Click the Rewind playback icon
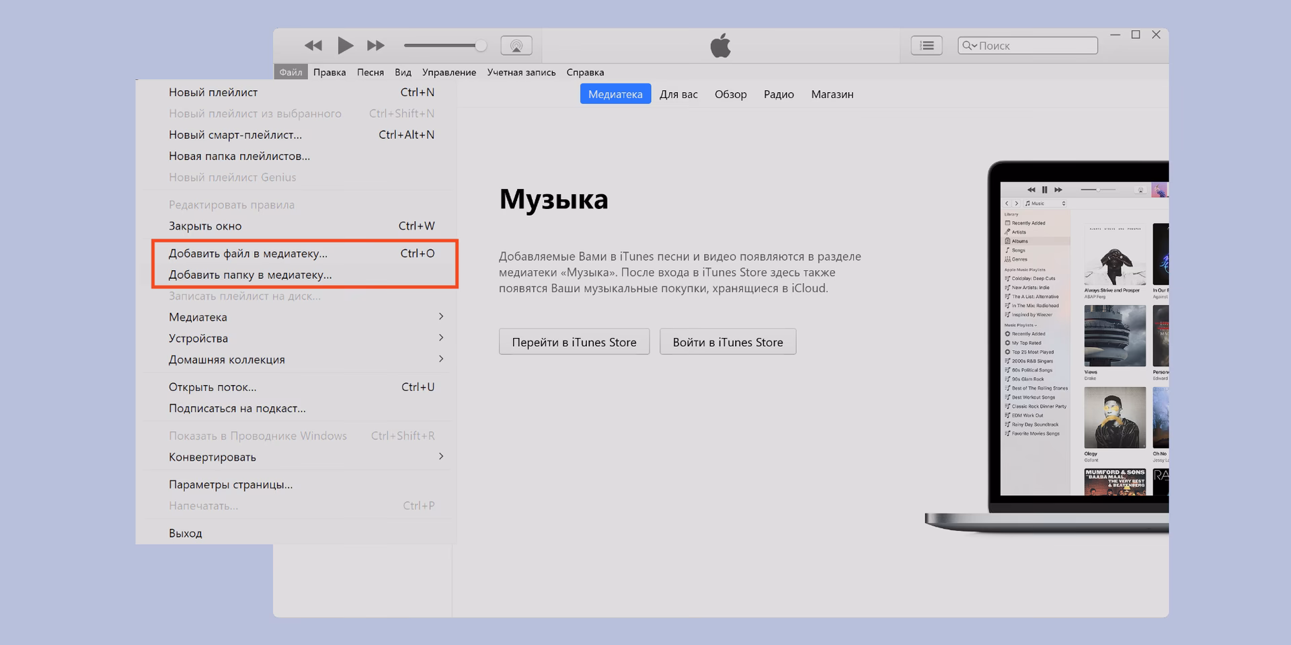1291x645 pixels. click(x=313, y=45)
